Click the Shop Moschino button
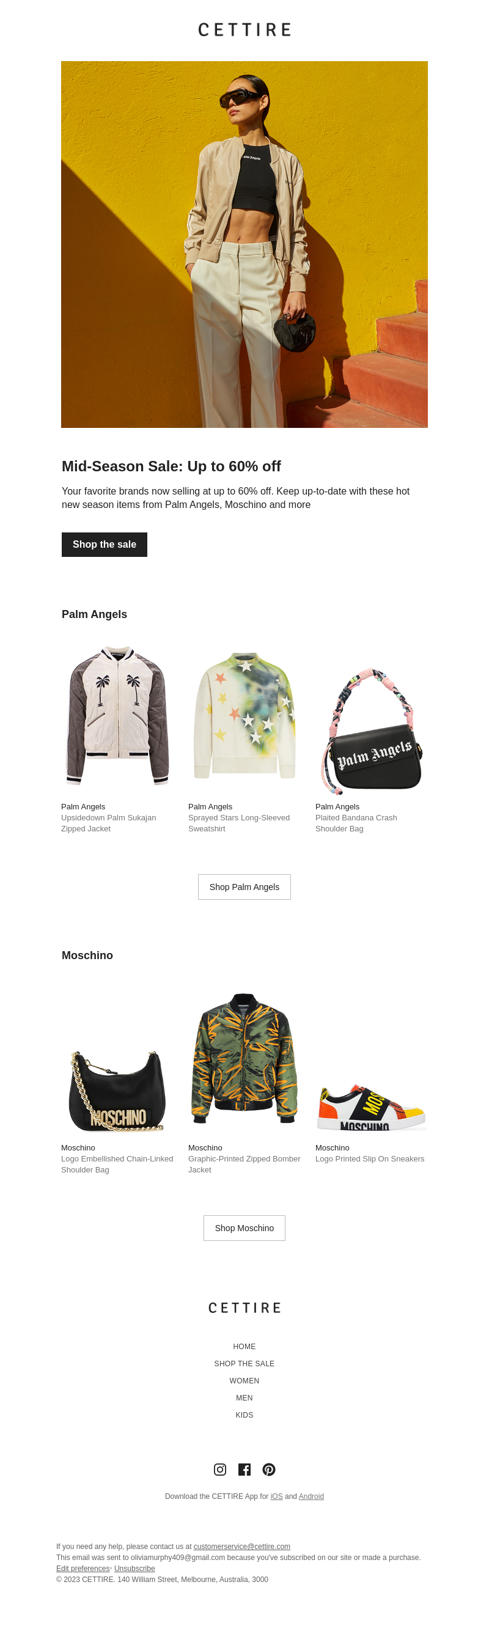The width and height of the screenshot is (489, 1634). [x=244, y=1228]
